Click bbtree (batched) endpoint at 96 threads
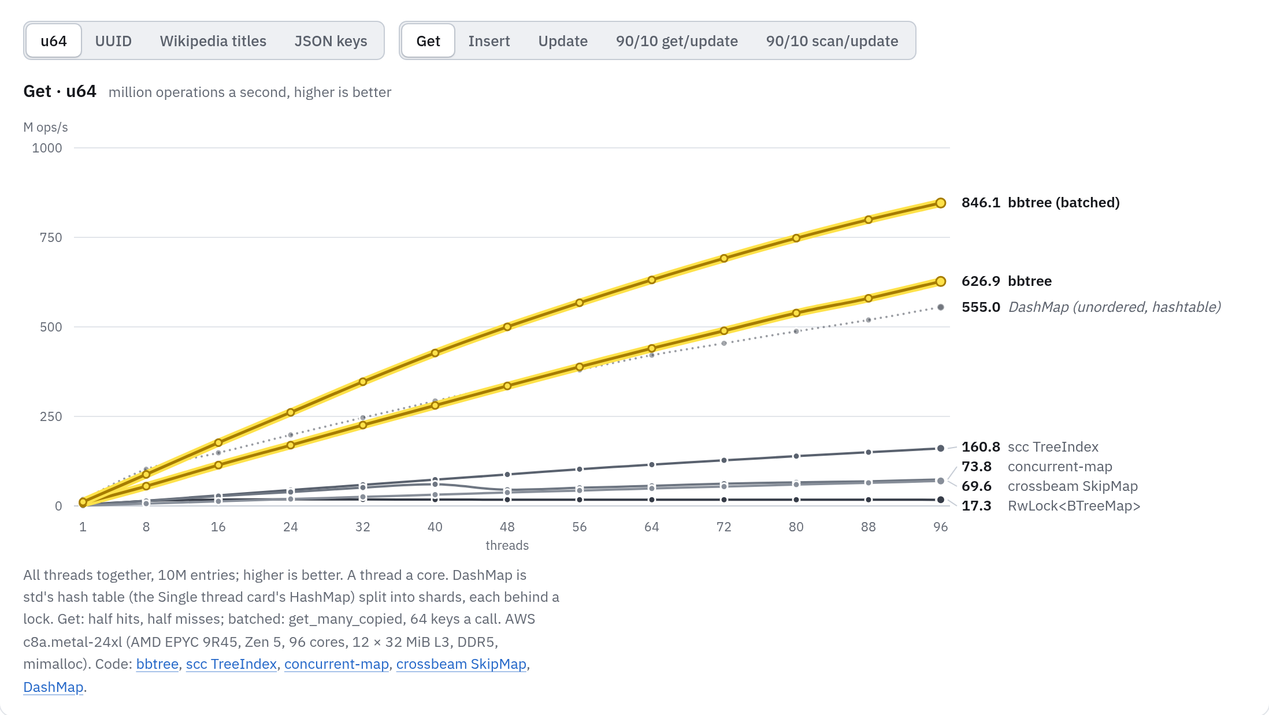The image size is (1269, 715). point(941,203)
